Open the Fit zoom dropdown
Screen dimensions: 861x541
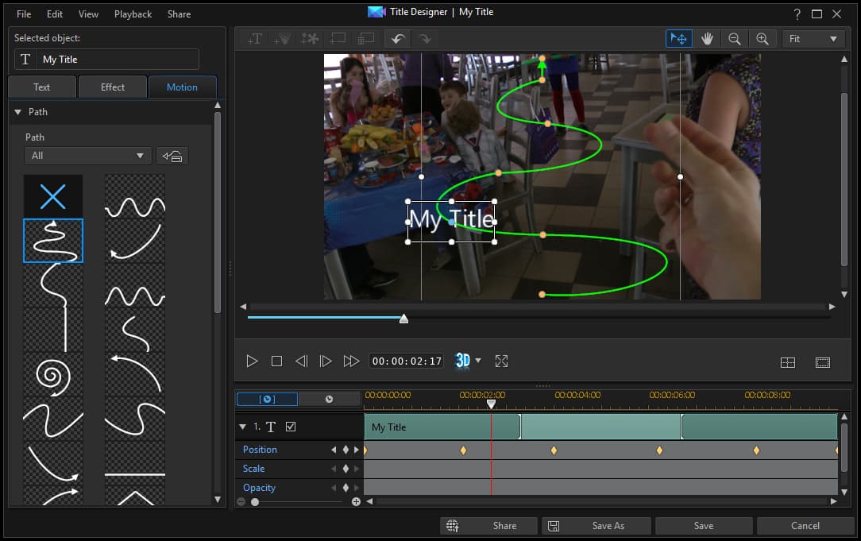[x=813, y=38]
